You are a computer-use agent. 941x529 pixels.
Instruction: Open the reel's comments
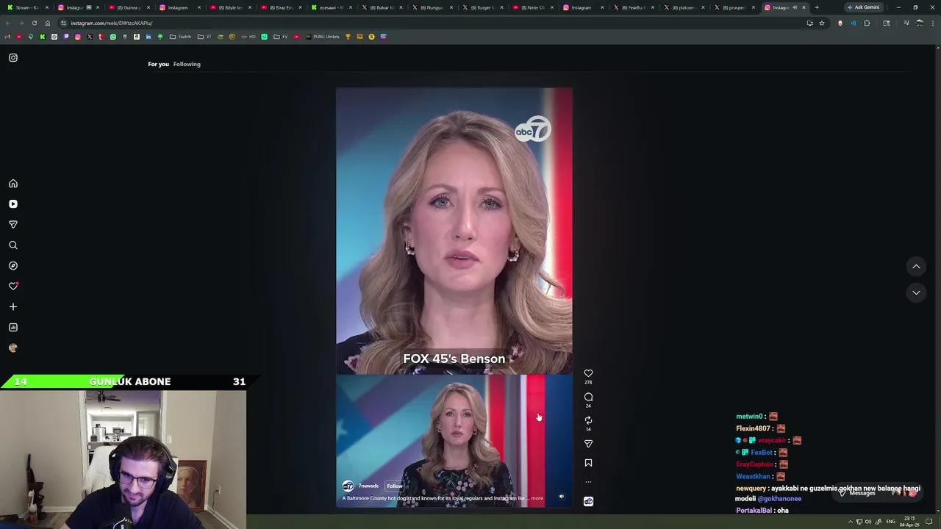click(x=588, y=397)
